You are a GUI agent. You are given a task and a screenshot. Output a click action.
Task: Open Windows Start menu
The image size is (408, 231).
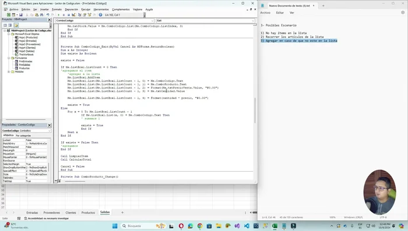[x=115, y=226]
